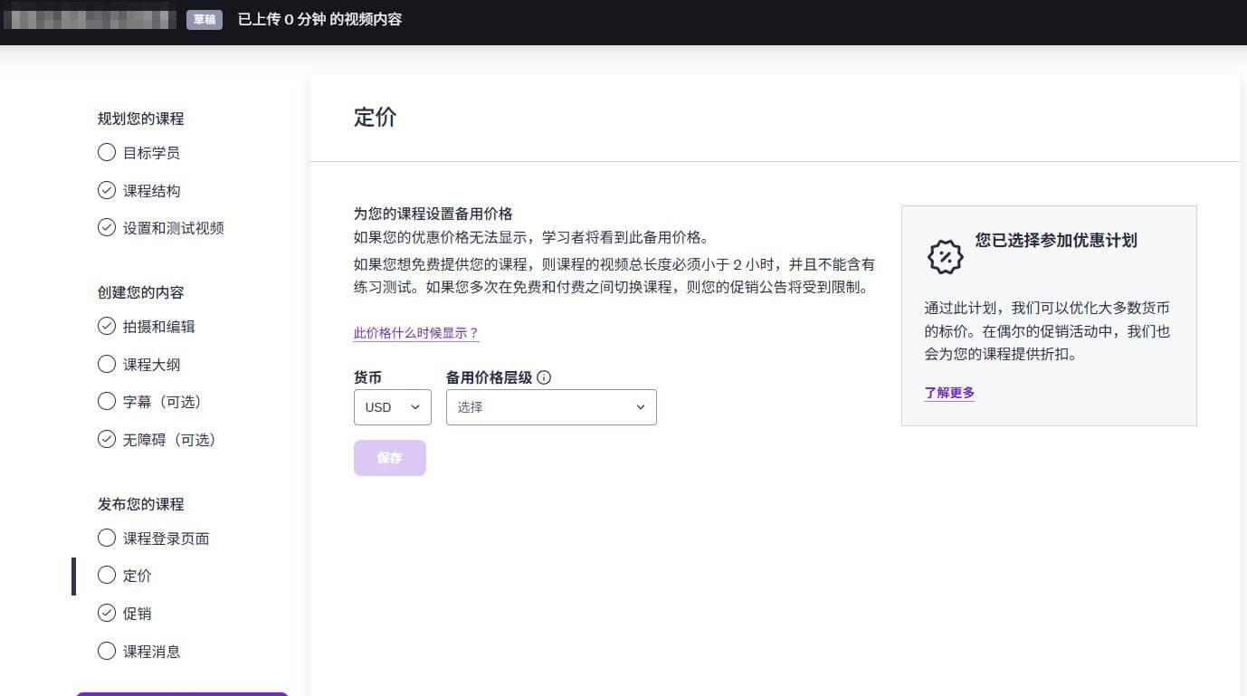Open 课程消息 sidebar item
The width and height of the screenshot is (1247, 696).
click(151, 652)
